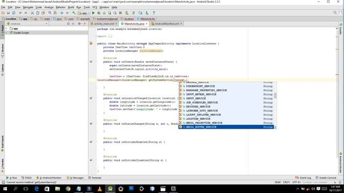The height and width of the screenshot is (193, 344).
Task: Open the Gradle Console
Action: (x=326, y=177)
